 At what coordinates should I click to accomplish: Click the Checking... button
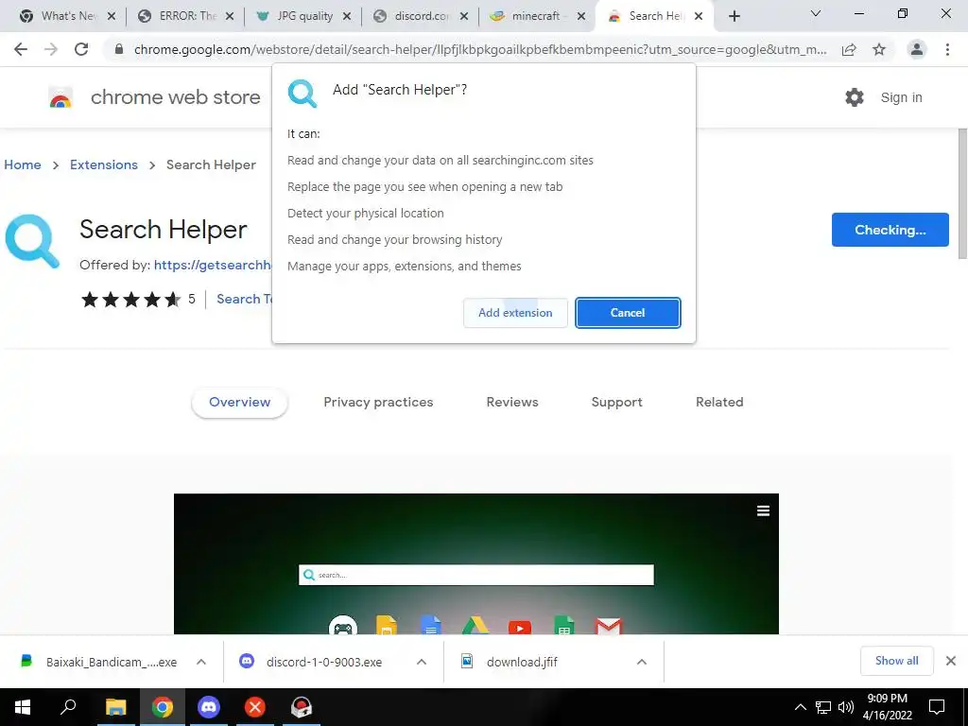(x=890, y=230)
